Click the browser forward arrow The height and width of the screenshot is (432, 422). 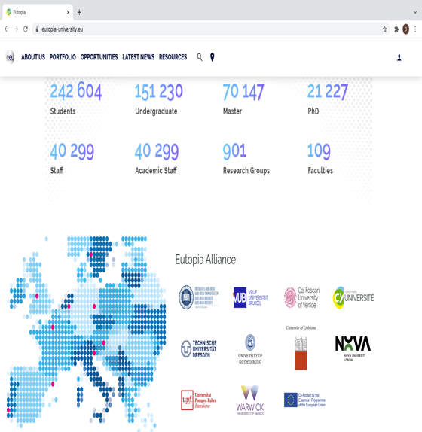point(16,29)
